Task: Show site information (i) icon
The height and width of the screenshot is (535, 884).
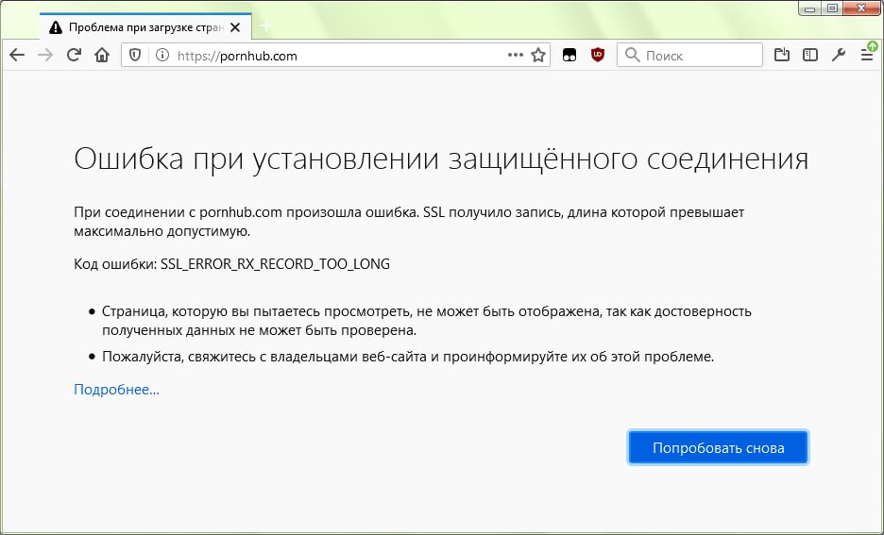Action: tap(162, 55)
